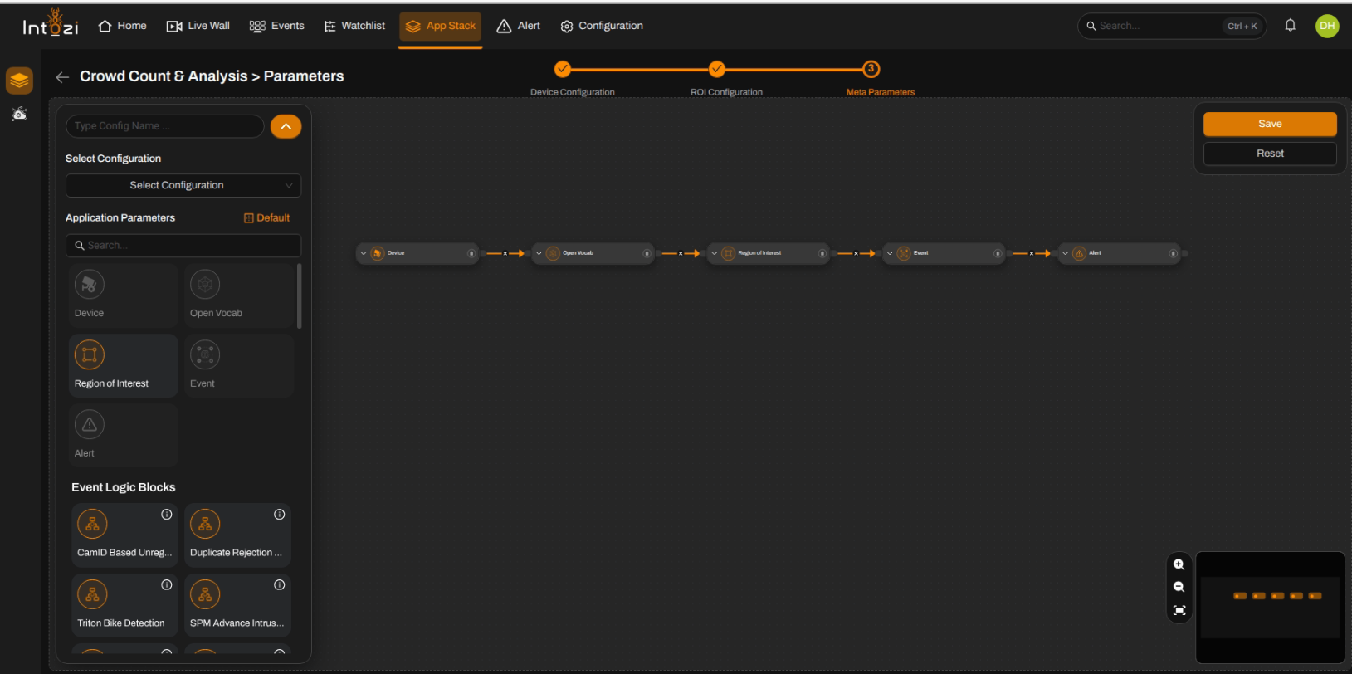Select the Duplicate Rejection logic block
This screenshot has width=1352, height=674.
(x=237, y=535)
